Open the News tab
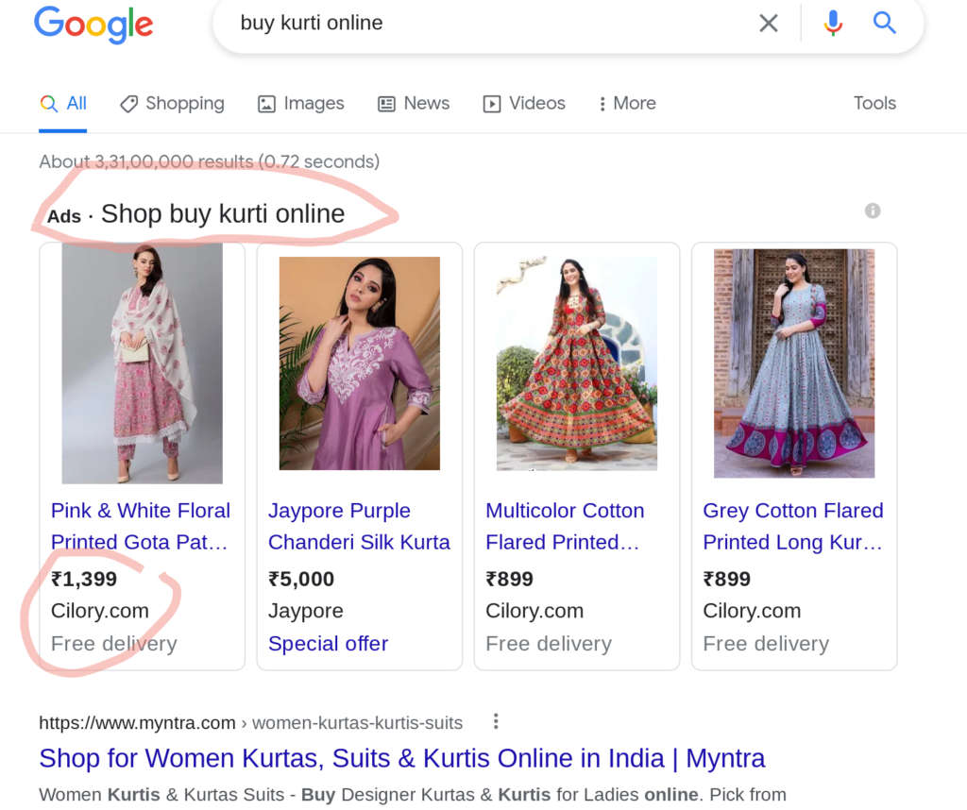Image resolution: width=967 pixels, height=810 pixels. tap(414, 104)
